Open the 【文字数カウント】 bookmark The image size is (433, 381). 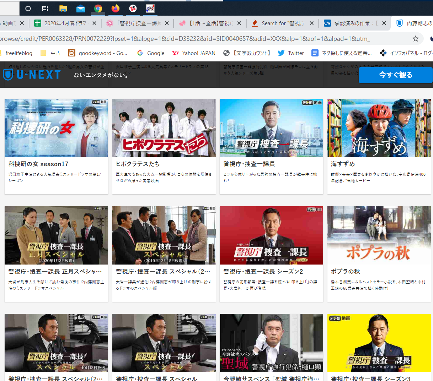[x=248, y=53]
